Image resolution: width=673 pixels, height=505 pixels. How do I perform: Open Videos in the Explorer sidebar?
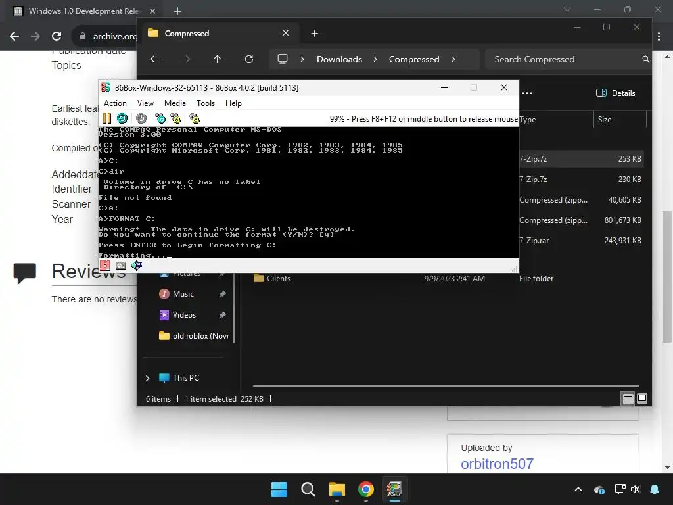click(184, 315)
